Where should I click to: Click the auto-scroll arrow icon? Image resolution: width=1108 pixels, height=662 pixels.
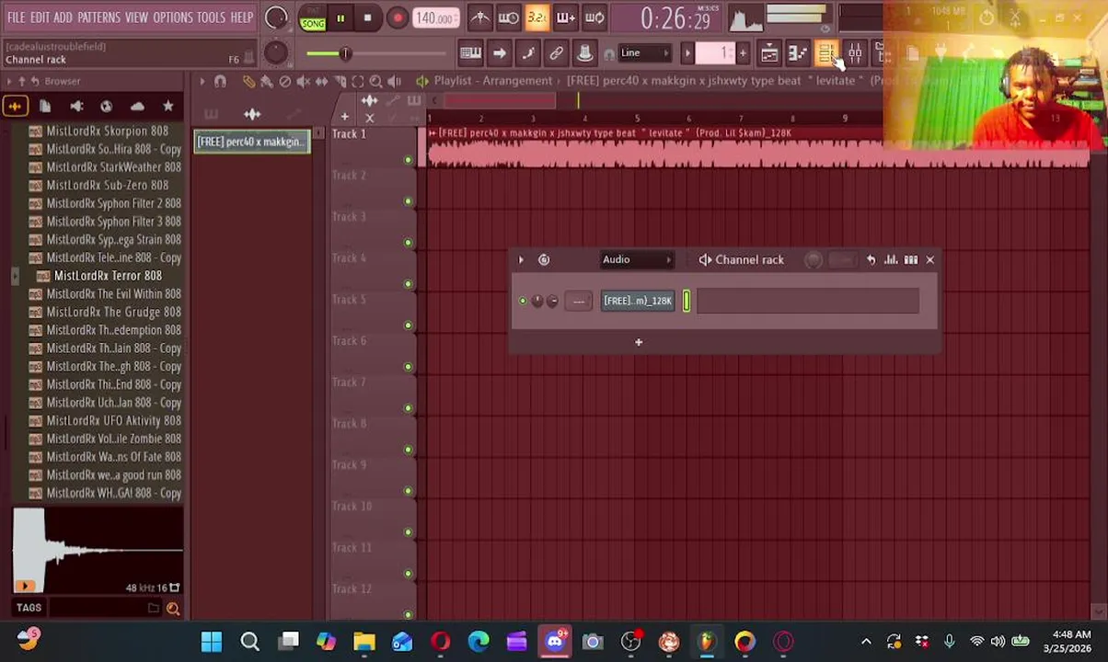click(x=499, y=53)
